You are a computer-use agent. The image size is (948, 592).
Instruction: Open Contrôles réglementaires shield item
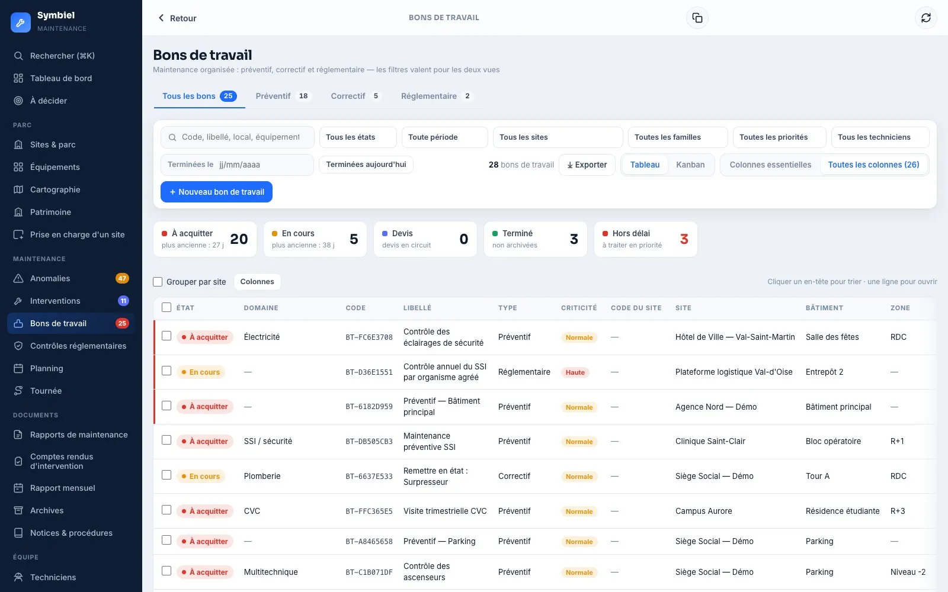point(71,346)
